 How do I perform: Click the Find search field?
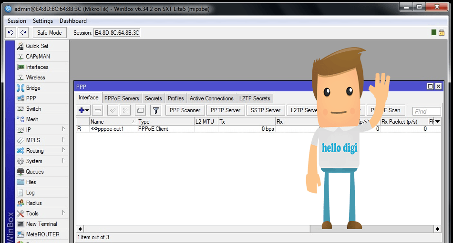point(427,111)
